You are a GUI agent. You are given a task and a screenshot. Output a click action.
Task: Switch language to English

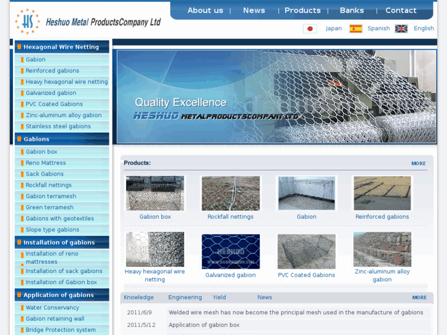pyautogui.click(x=424, y=28)
